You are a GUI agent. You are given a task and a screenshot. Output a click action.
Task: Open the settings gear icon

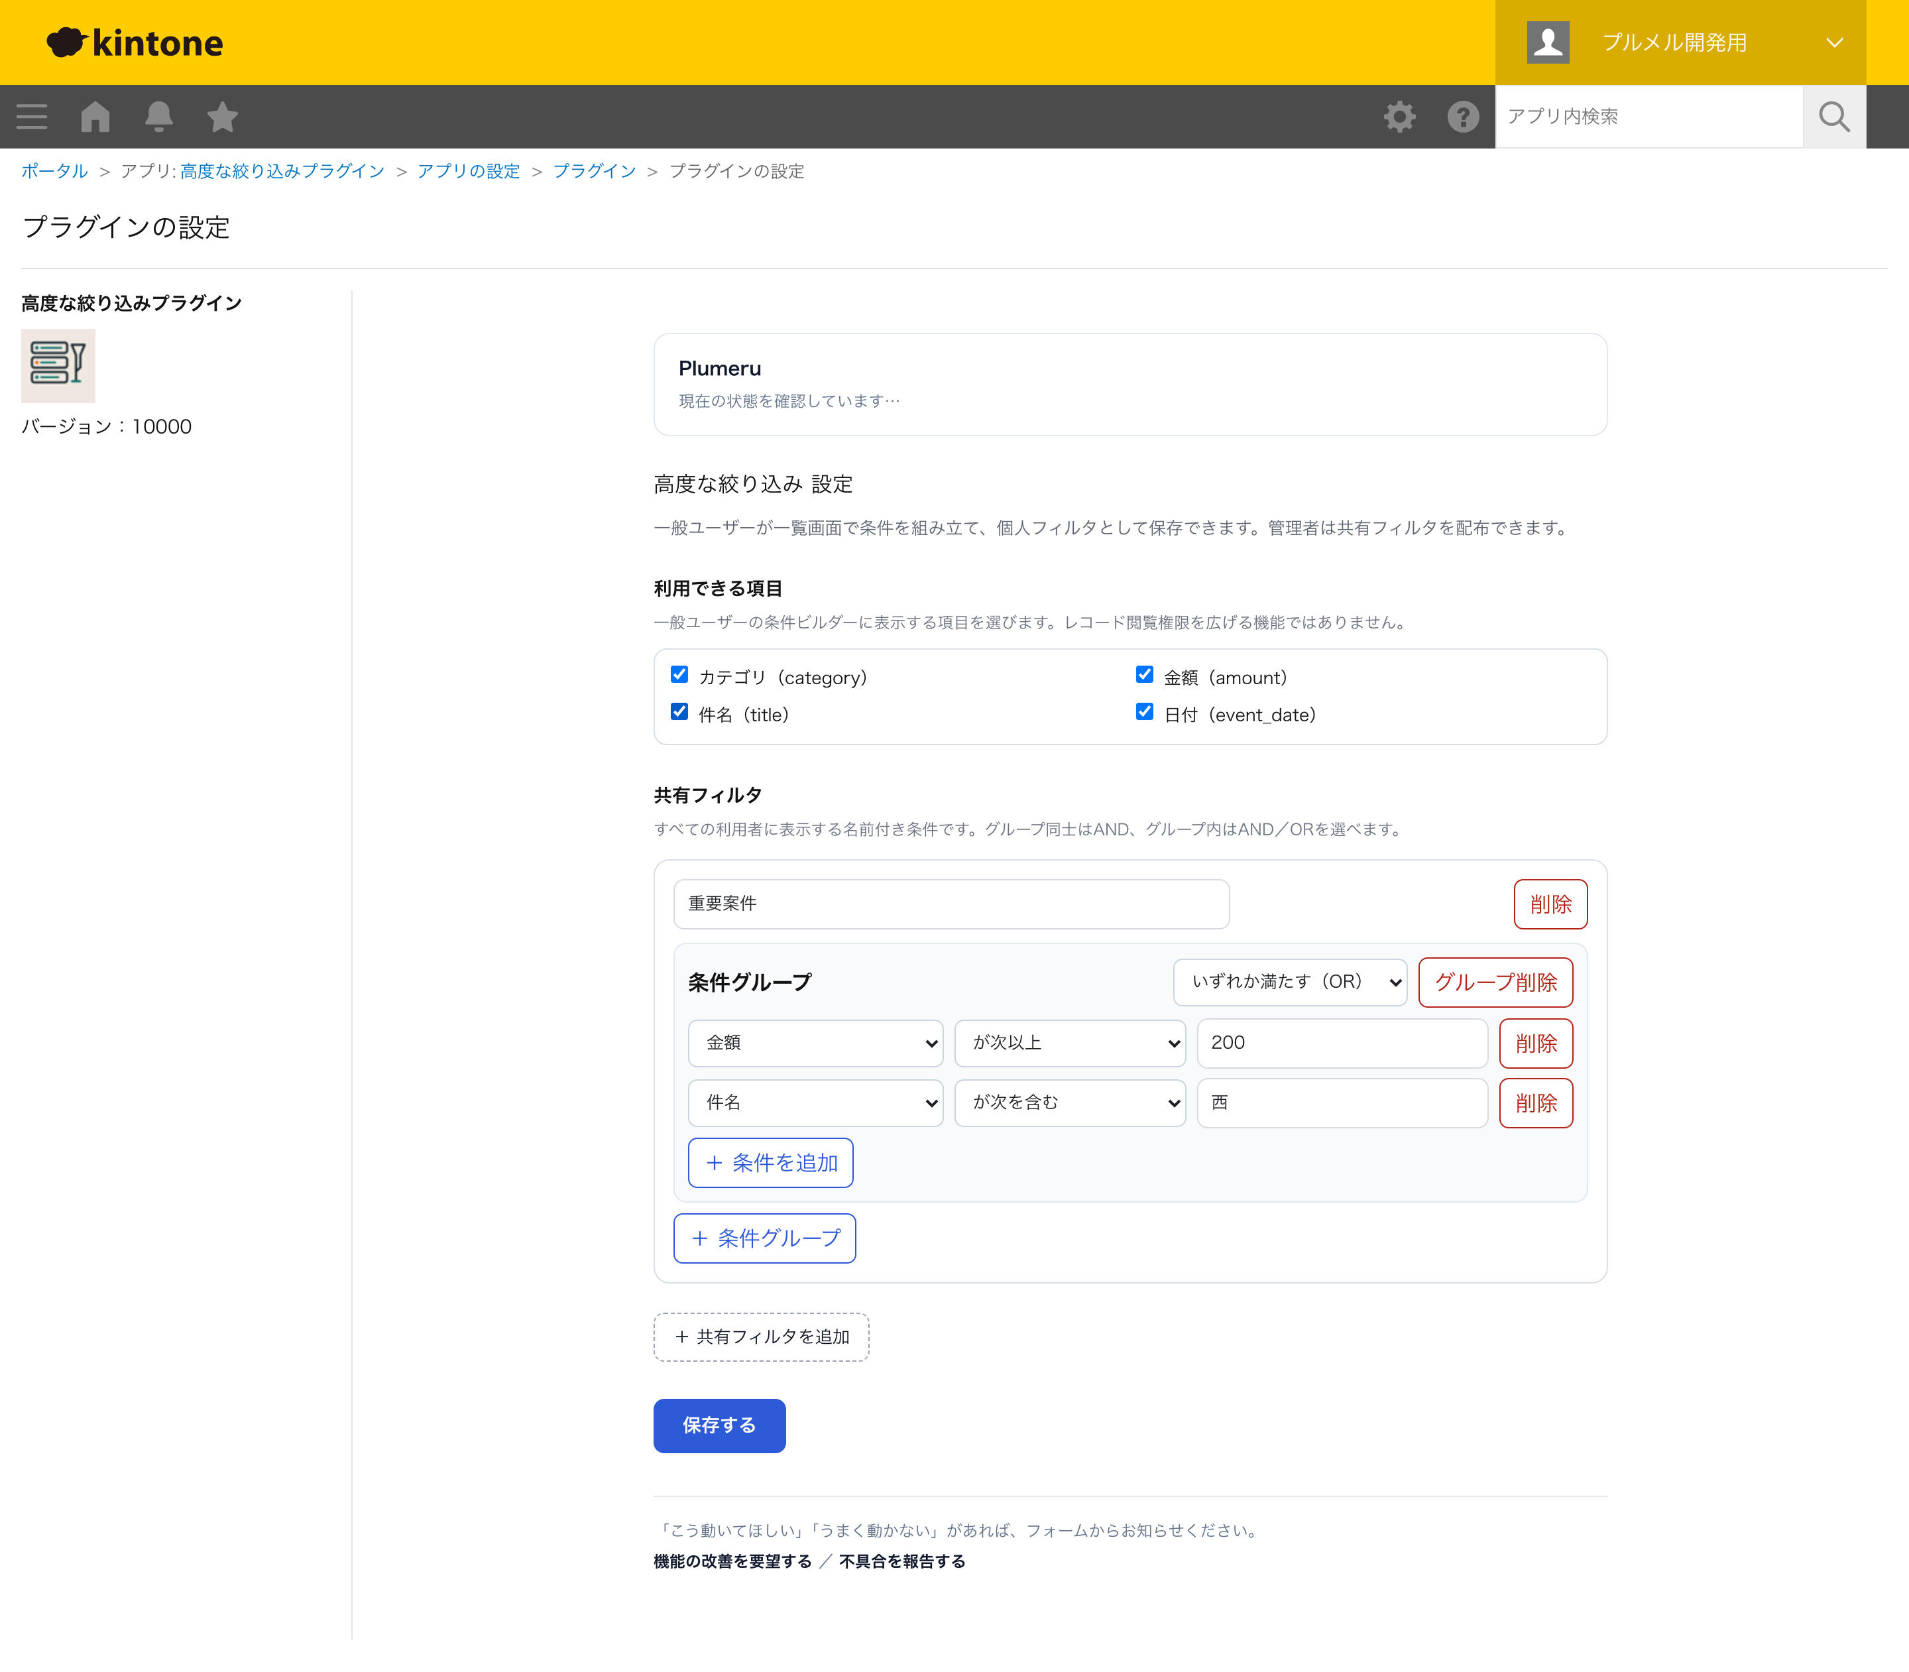coord(1399,117)
